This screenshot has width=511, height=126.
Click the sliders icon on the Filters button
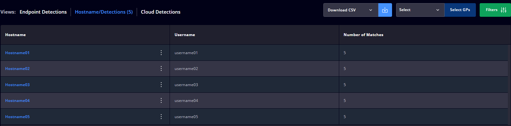[503, 10]
